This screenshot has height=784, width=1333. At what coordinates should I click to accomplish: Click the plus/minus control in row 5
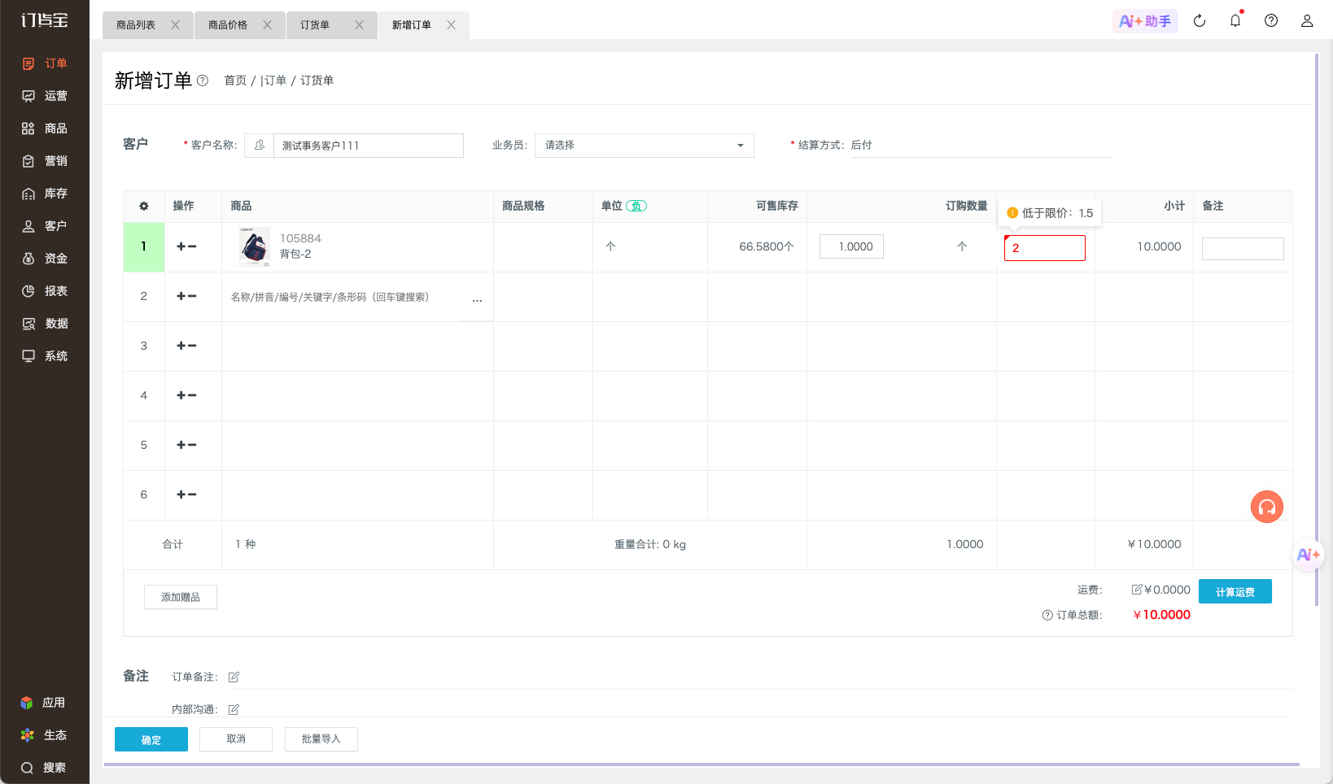click(x=186, y=445)
